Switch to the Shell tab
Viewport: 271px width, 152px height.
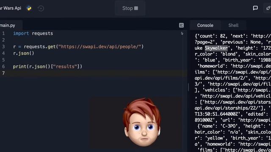(x=233, y=25)
